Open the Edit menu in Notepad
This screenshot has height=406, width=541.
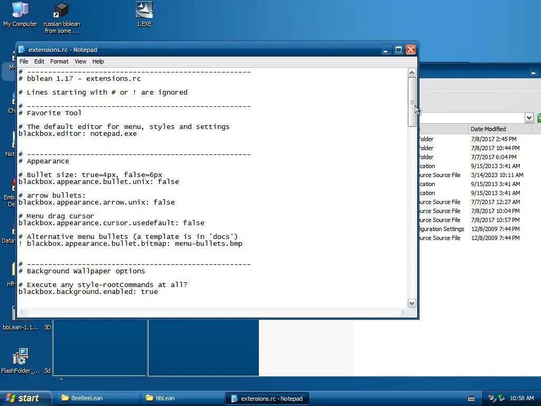[39, 61]
